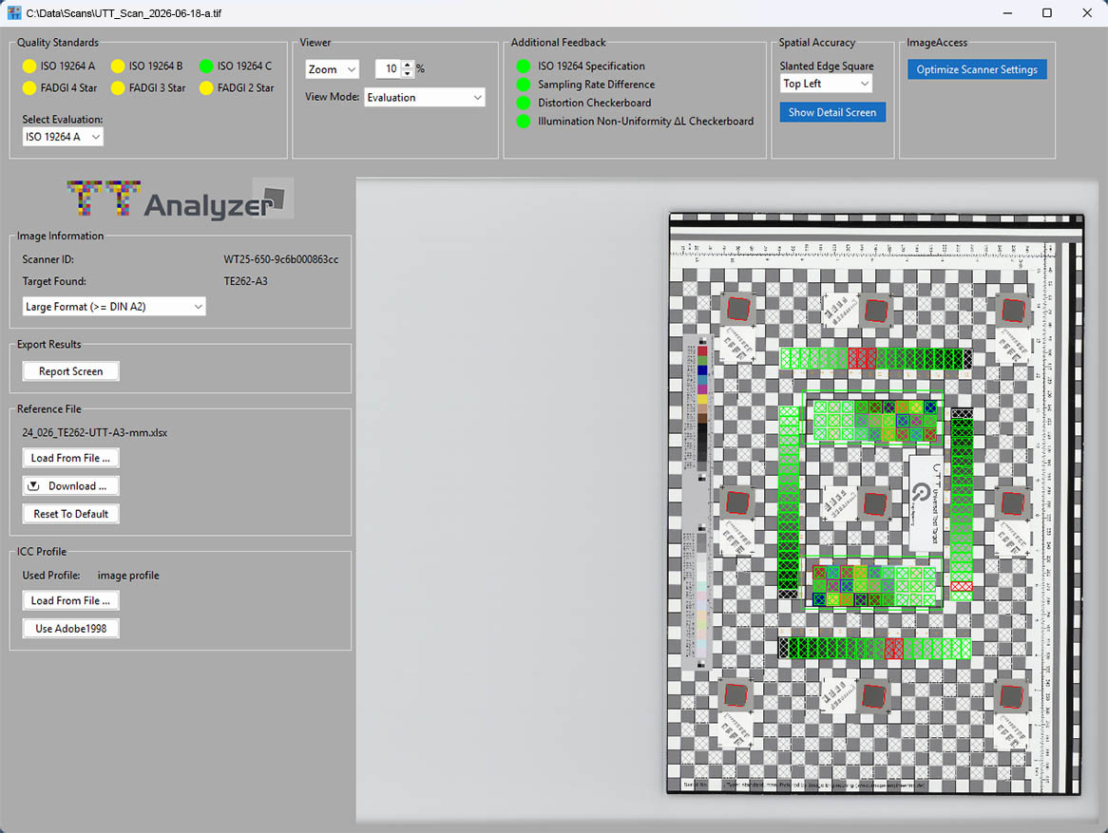This screenshot has width=1108, height=833.
Task: Click the FADGI 3 Star status indicator
Action: (x=117, y=87)
